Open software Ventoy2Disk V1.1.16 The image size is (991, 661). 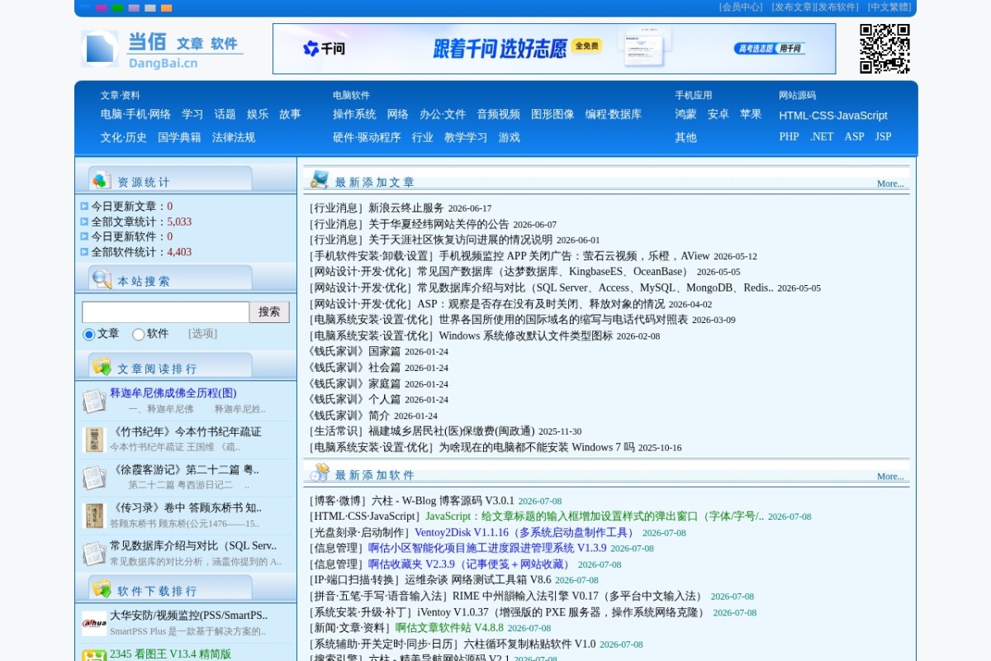click(526, 533)
